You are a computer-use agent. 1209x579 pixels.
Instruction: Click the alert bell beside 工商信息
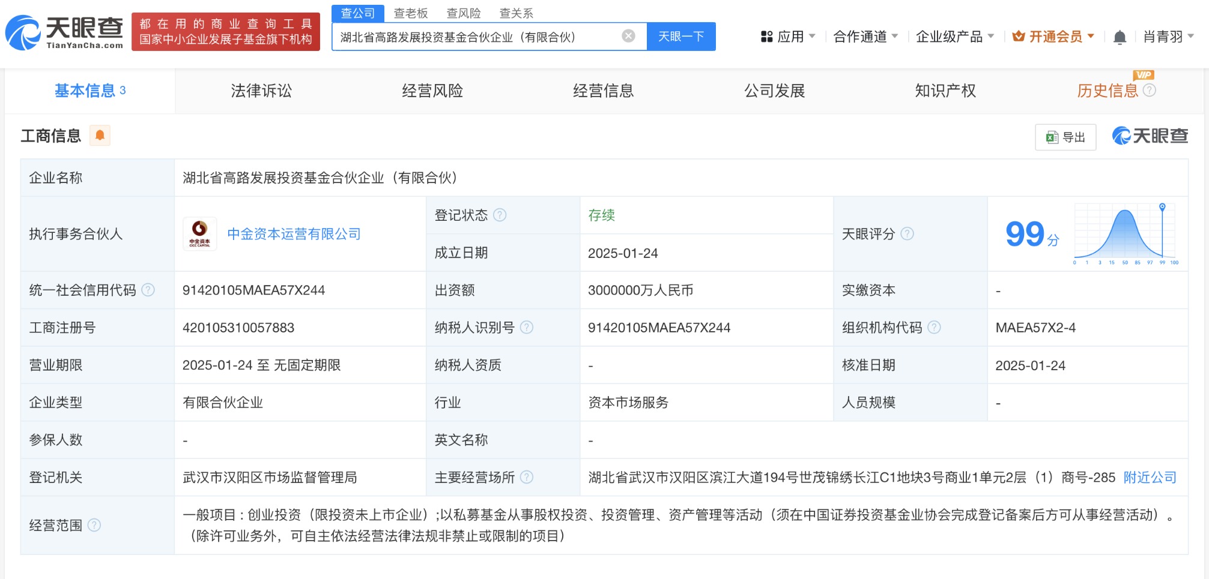coord(100,136)
